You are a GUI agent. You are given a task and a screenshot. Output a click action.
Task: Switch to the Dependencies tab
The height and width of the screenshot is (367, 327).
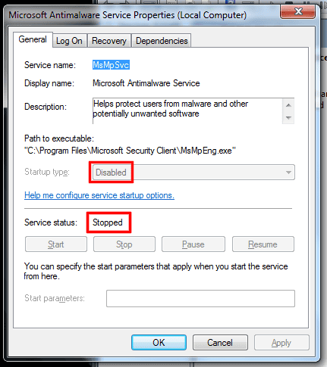click(x=162, y=41)
